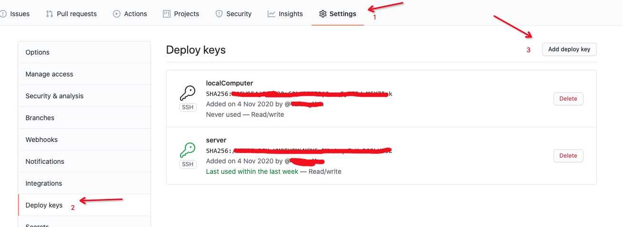The height and width of the screenshot is (227, 623).
Task: Click the green key icon for server
Action: click(x=188, y=150)
